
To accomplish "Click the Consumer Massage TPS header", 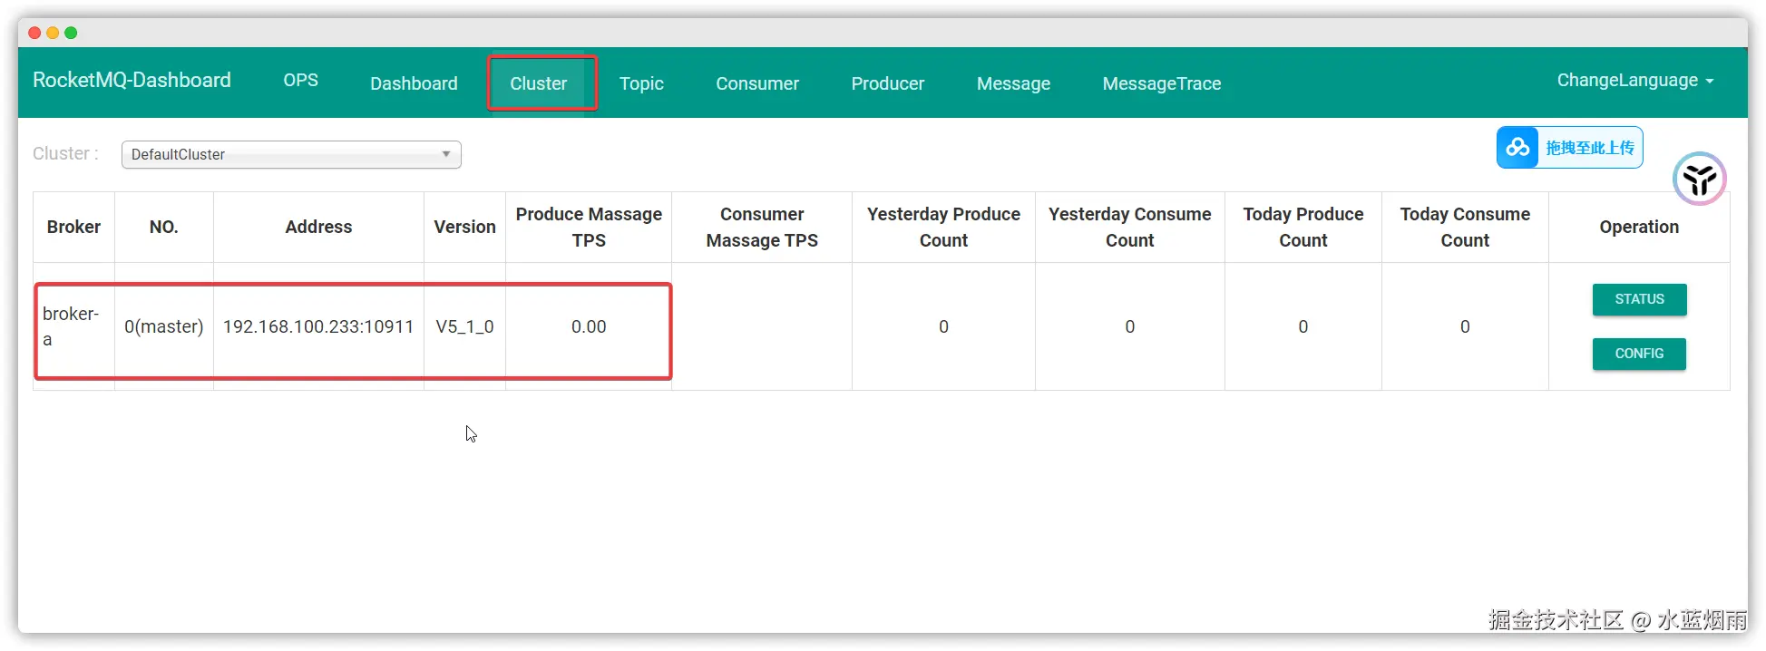I will coord(762,227).
